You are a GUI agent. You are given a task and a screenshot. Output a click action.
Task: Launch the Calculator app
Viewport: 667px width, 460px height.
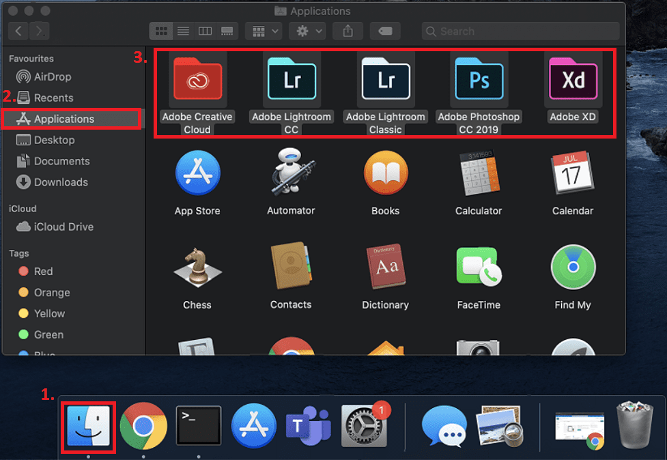pos(479,175)
